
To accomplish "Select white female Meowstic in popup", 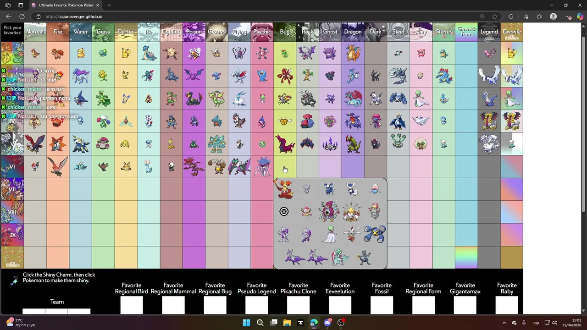I will click(x=352, y=189).
